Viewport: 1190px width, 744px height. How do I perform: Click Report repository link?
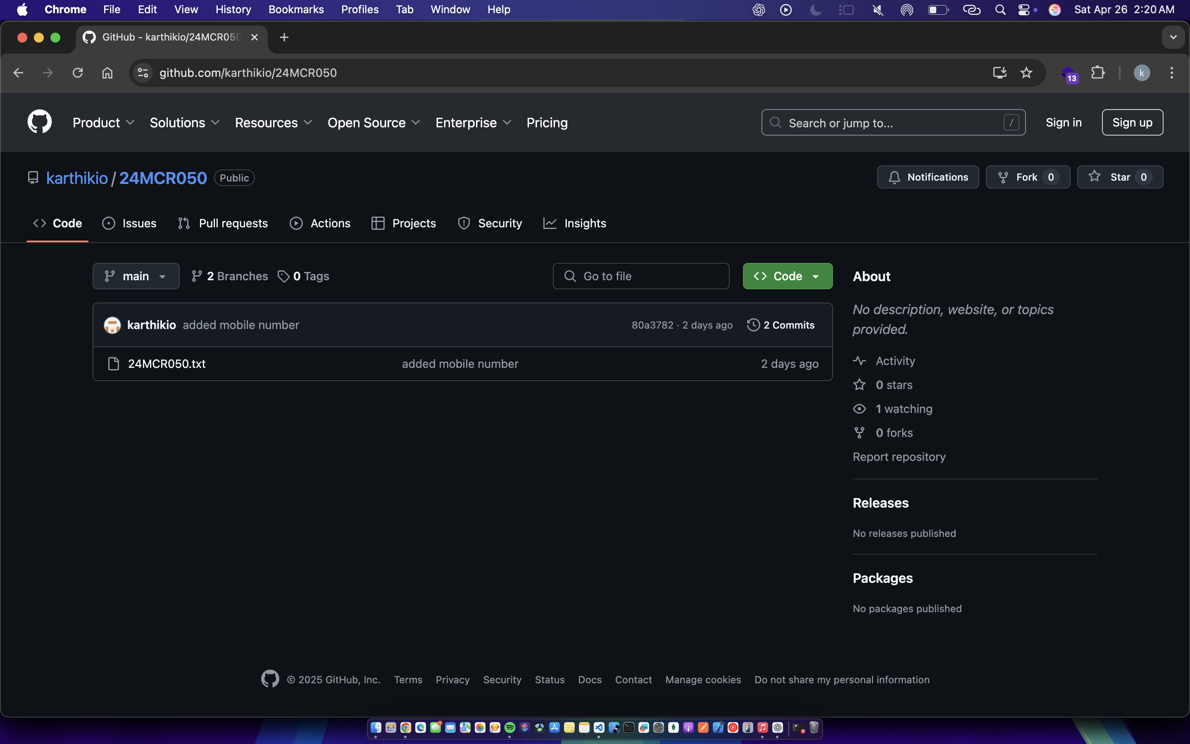899,457
